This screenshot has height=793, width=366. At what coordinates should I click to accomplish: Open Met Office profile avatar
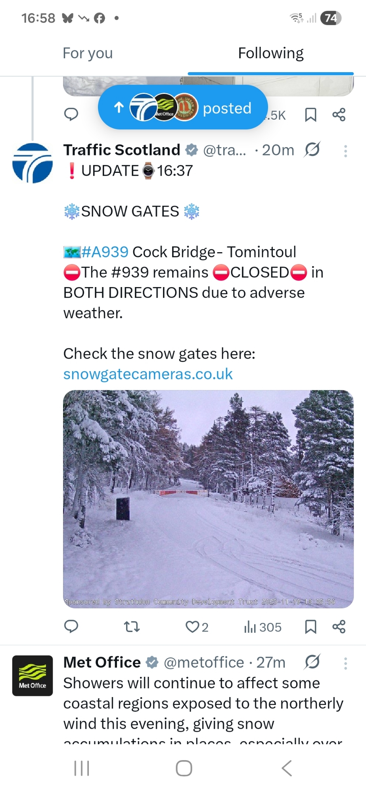pyautogui.click(x=33, y=676)
